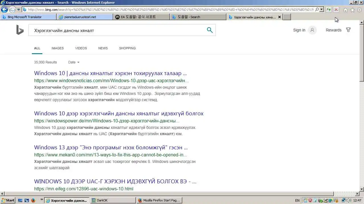Screen dimensions: 364x204
Task: Go forward with the browser Forward arrow
Action: [12, 10]
